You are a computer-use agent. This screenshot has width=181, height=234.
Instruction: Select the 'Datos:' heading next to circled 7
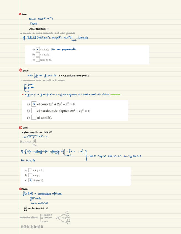(x=25, y=189)
